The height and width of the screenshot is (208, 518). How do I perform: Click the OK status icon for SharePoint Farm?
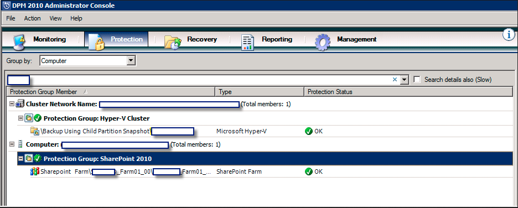(309, 171)
